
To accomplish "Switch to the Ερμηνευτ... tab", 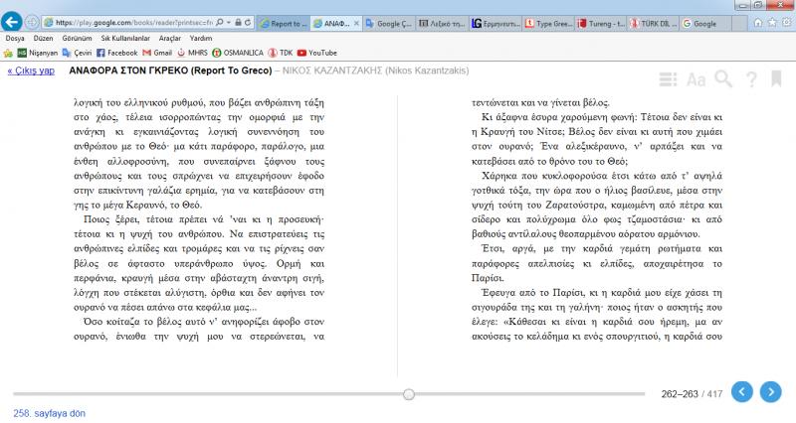I will (495, 23).
